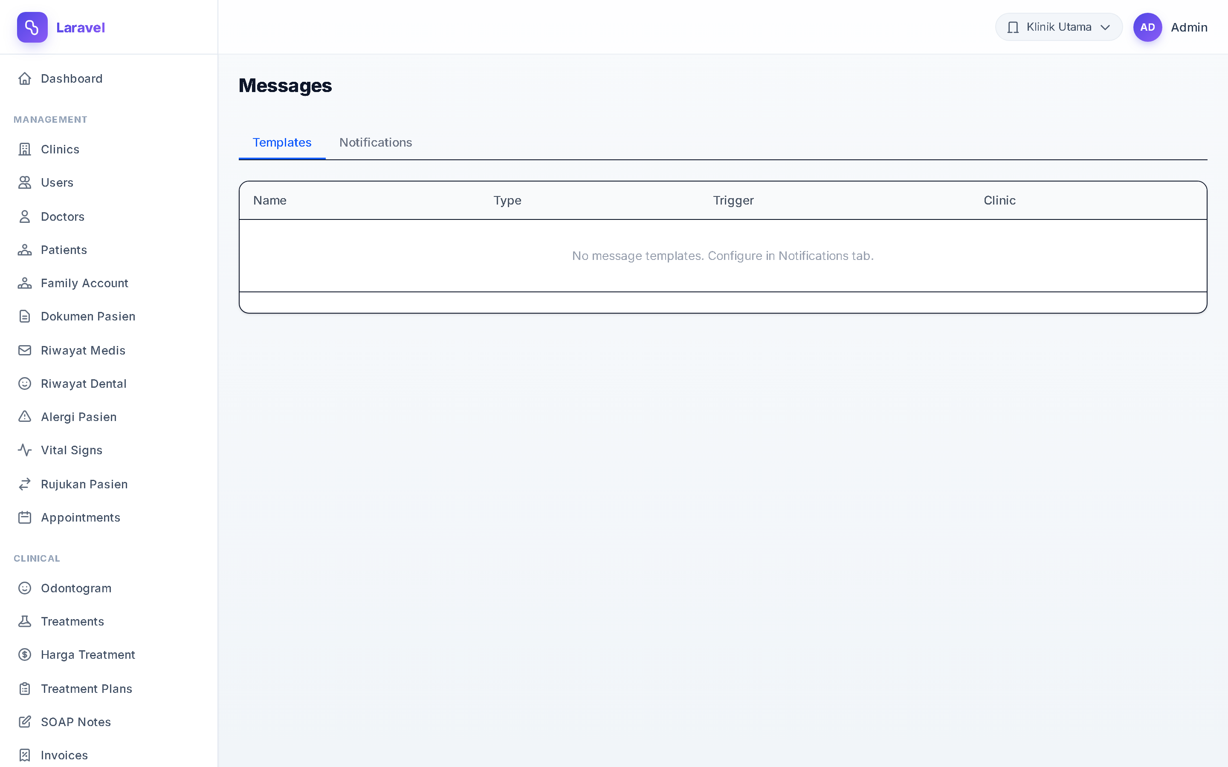The height and width of the screenshot is (767, 1228).
Task: Click the Trigger column header
Action: [x=733, y=200]
